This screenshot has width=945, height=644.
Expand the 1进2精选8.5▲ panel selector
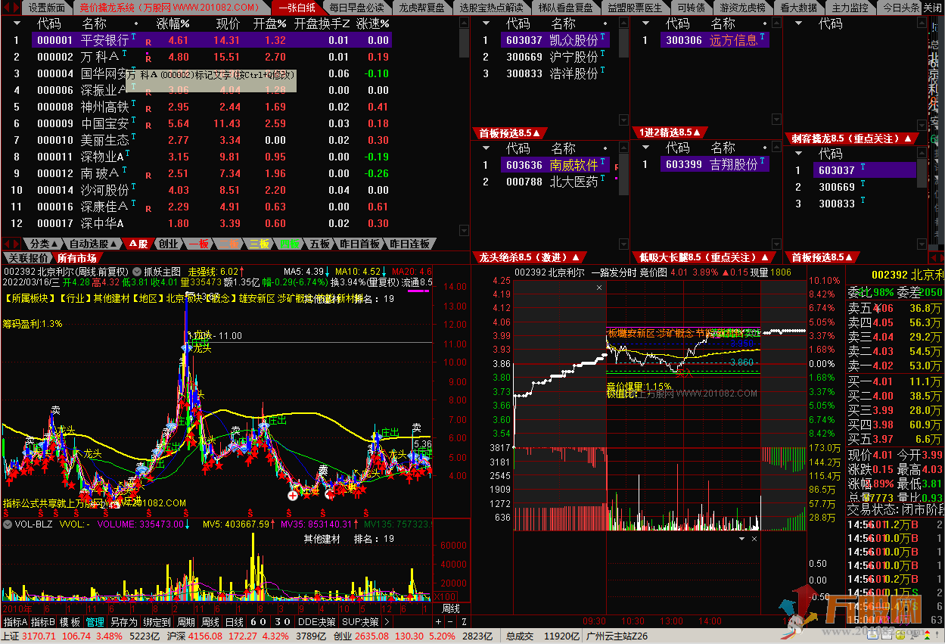(670, 132)
